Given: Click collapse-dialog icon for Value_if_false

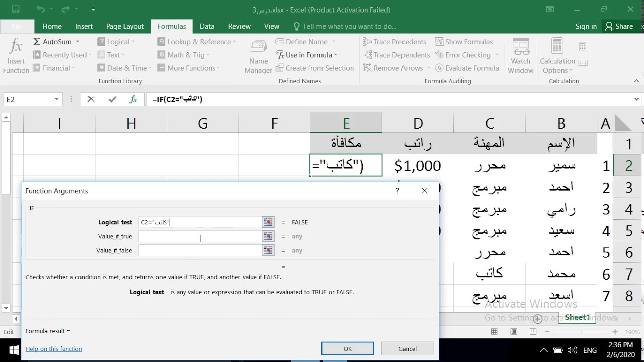Looking at the screenshot, I should click(x=268, y=250).
